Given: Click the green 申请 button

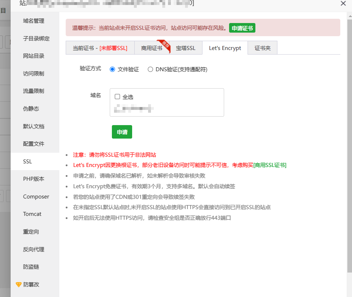Looking at the screenshot, I should 122,132.
